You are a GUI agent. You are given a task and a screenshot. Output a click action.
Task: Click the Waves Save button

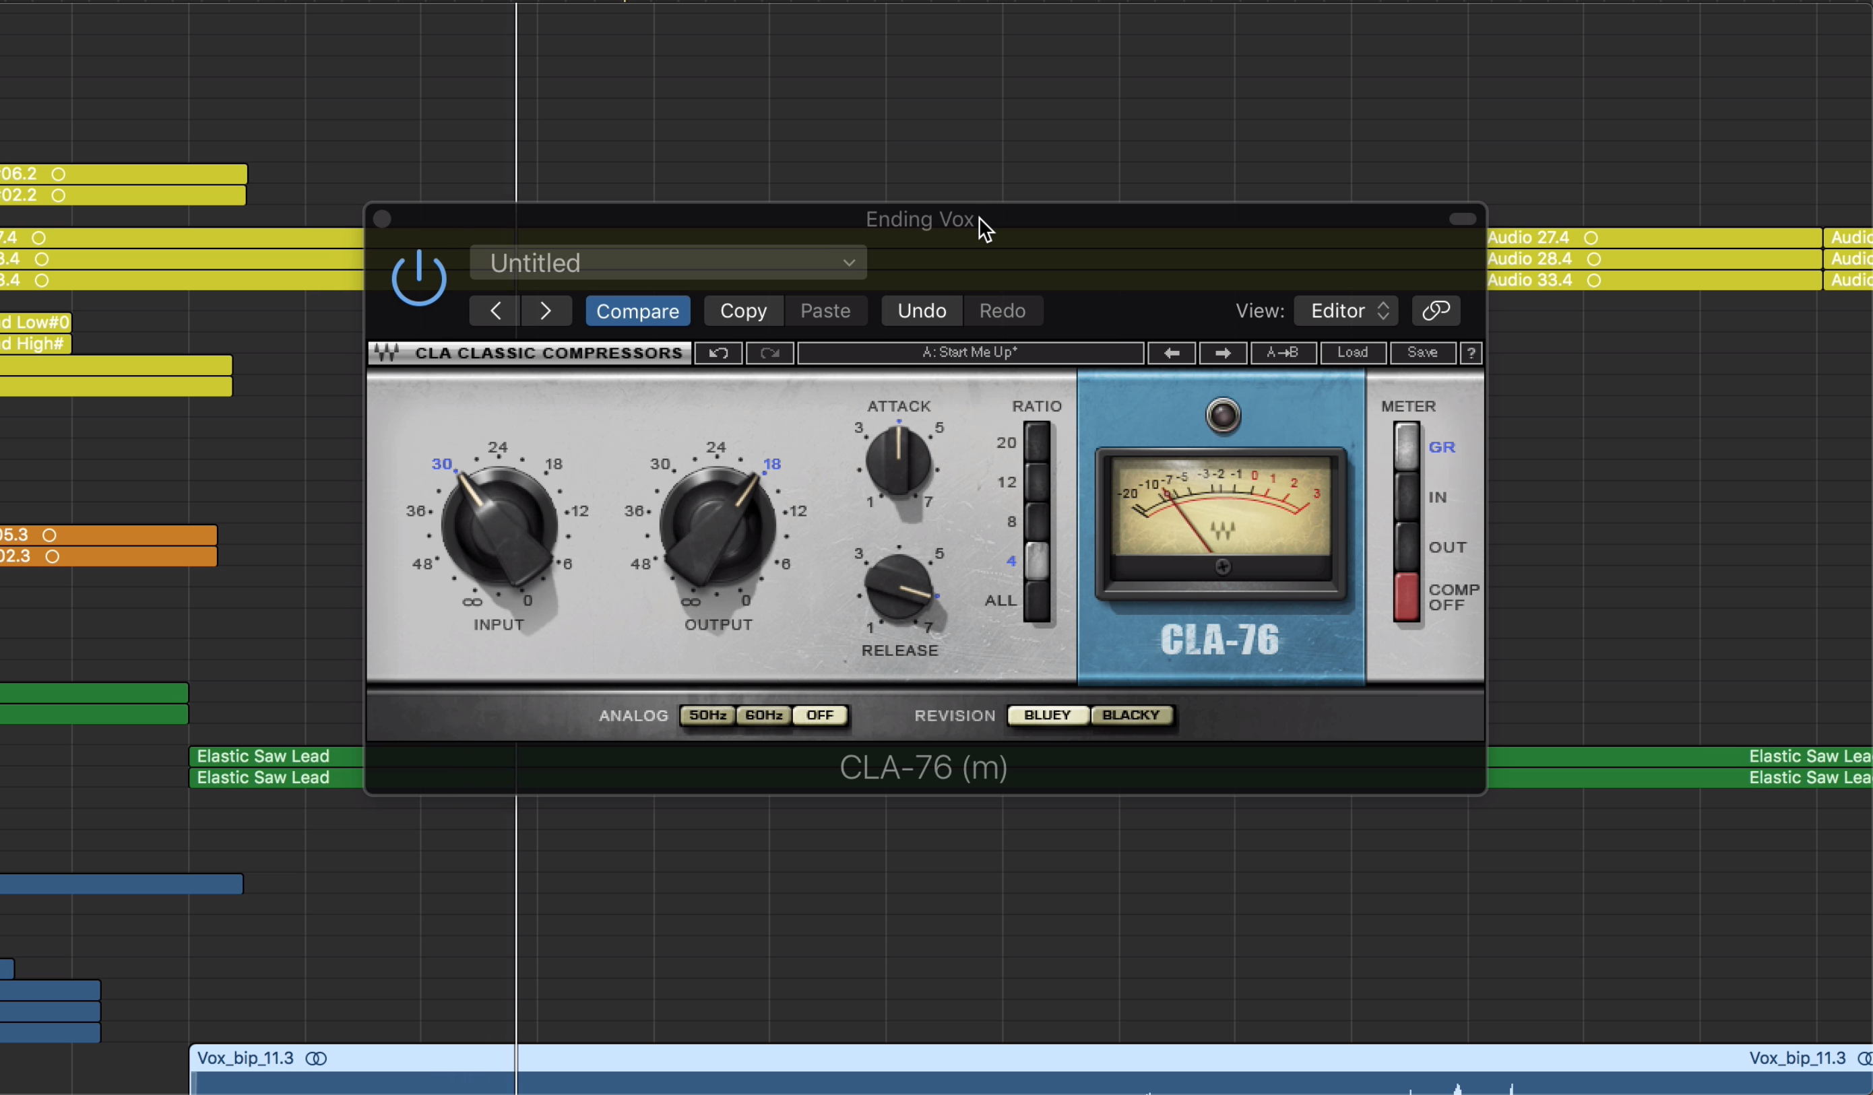[x=1421, y=353]
